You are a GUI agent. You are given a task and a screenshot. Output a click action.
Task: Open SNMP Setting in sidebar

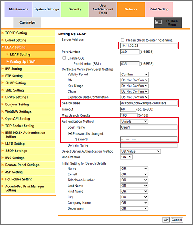pyautogui.click(x=28, y=83)
